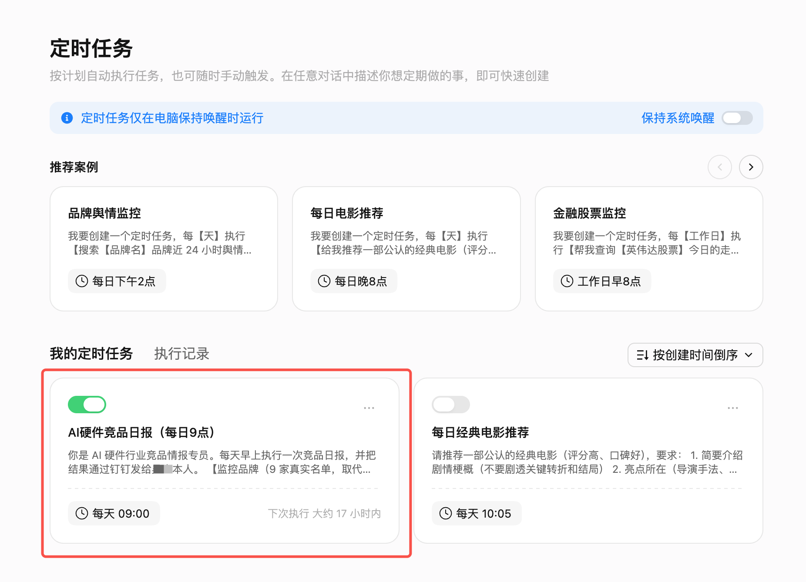The image size is (806, 582).
Task: Go to previous recommended cases with left arrow
Action: coord(720,167)
